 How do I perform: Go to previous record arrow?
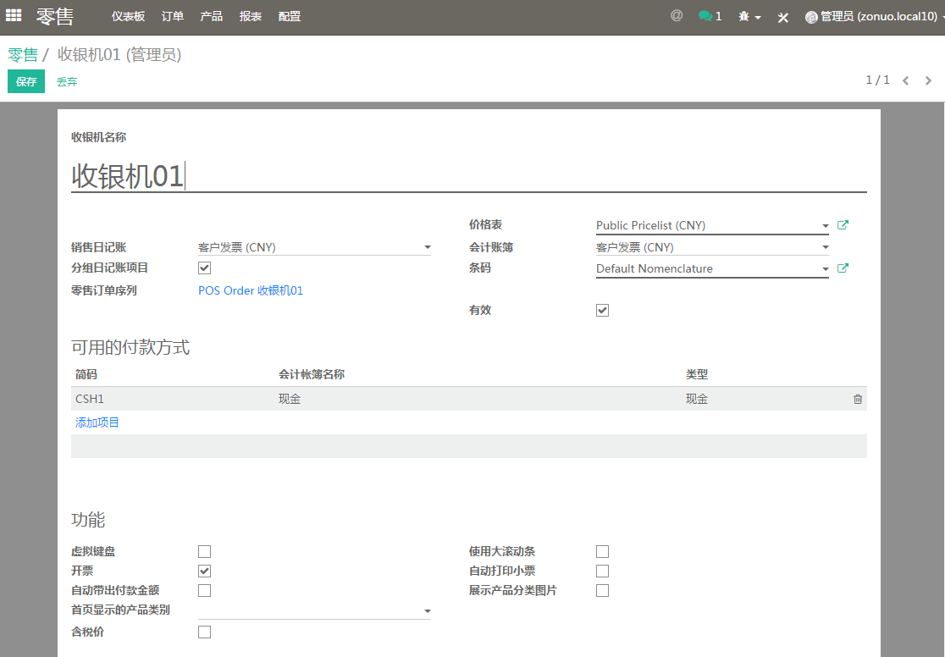click(905, 80)
